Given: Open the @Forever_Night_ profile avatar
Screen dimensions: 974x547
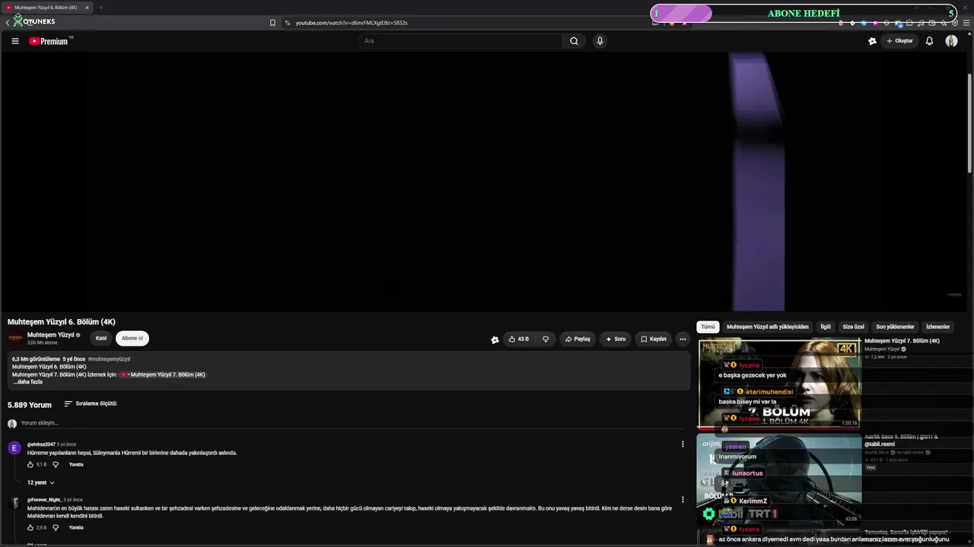Looking at the screenshot, I should [x=14, y=504].
